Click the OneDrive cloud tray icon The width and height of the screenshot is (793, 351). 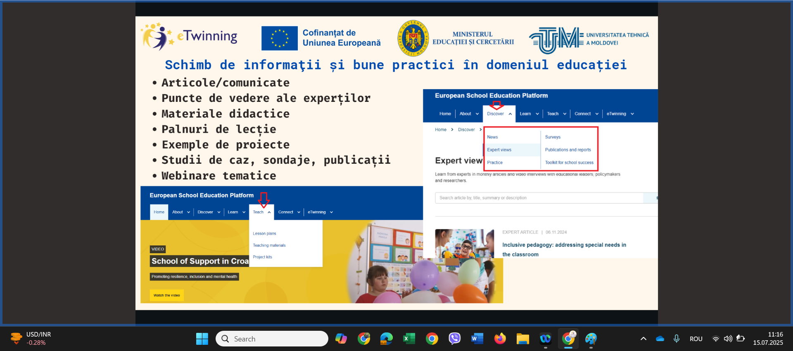pos(660,339)
